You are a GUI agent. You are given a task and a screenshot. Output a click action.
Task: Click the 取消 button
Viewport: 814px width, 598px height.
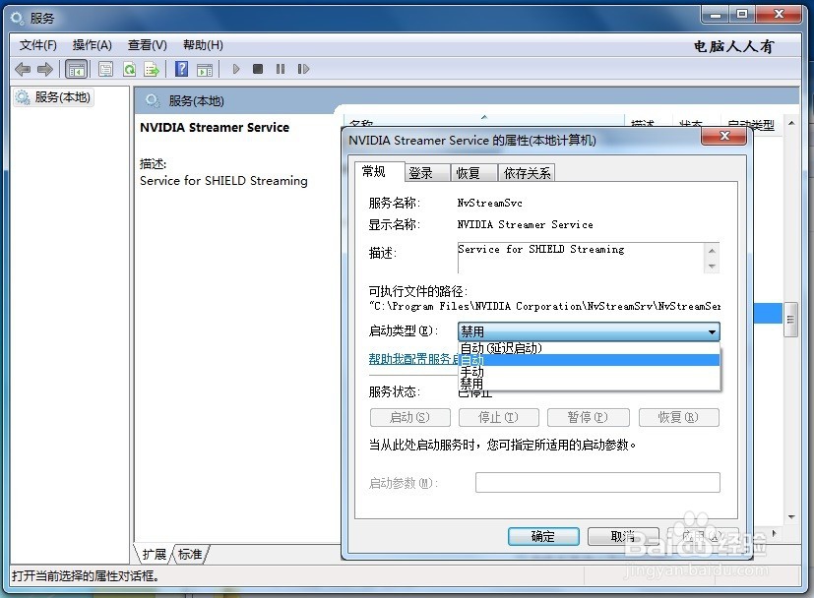pyautogui.click(x=623, y=536)
